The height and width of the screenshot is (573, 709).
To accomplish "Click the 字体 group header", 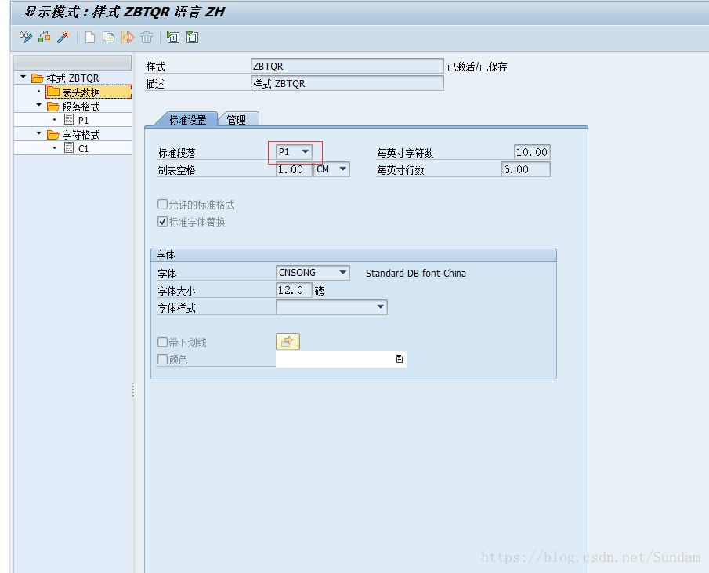I will pos(353,255).
